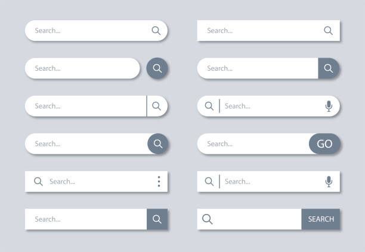Click the magnifier left of the rectangular microphone field
The height and width of the screenshot is (252, 365).
coord(209,181)
